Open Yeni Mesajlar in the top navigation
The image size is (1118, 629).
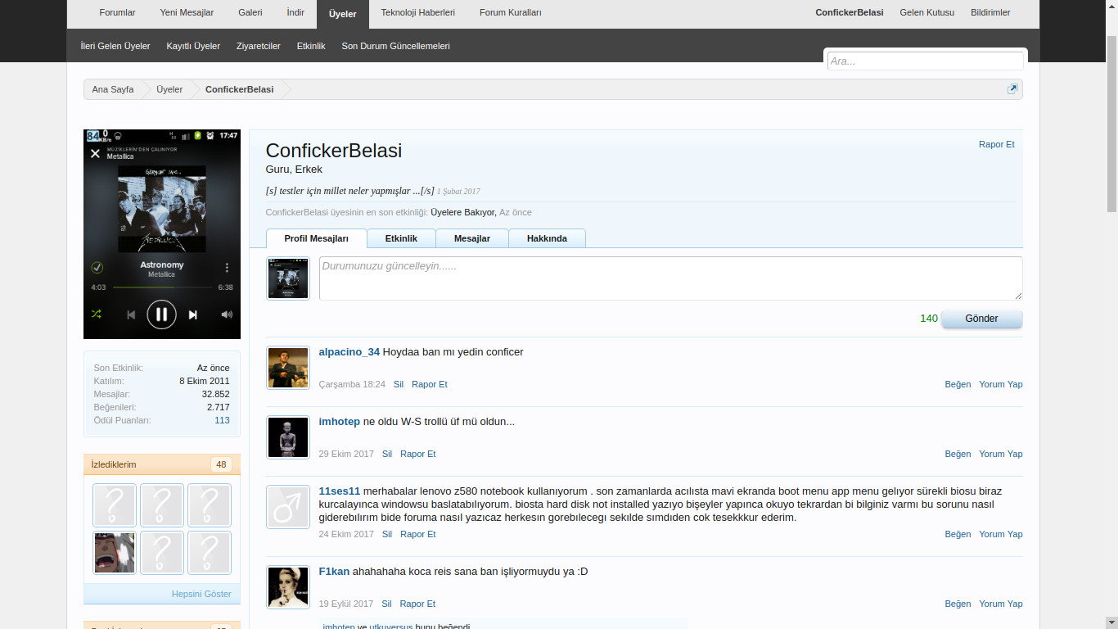point(187,13)
